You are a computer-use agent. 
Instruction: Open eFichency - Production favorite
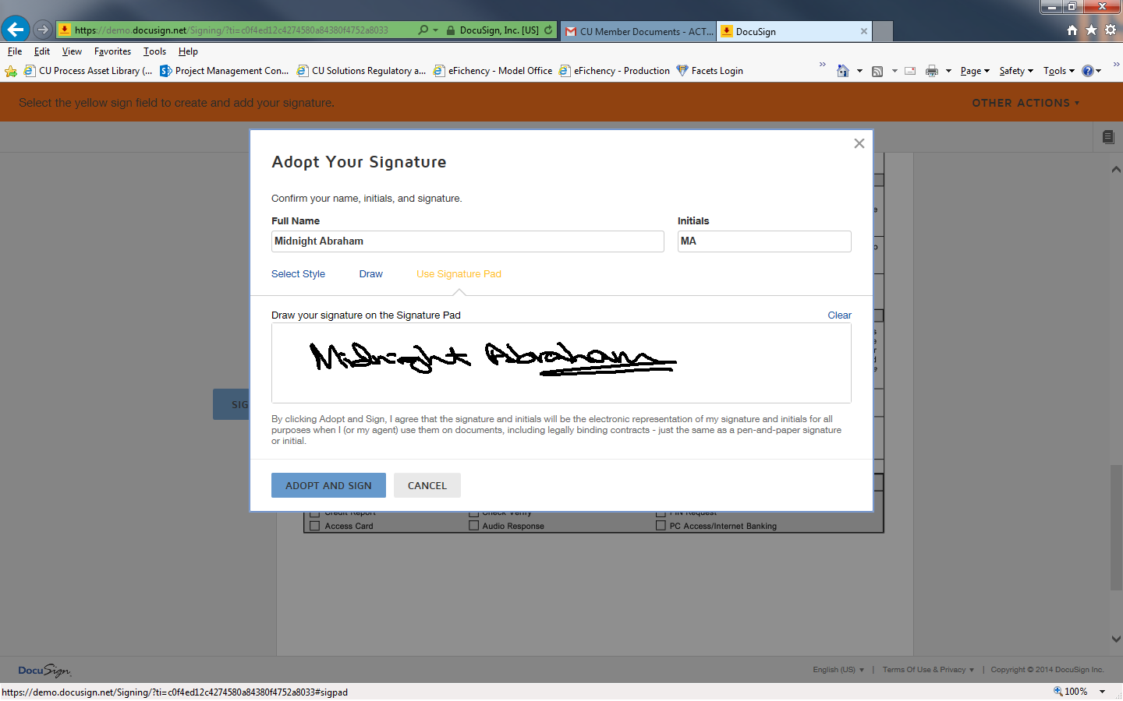tap(615, 71)
